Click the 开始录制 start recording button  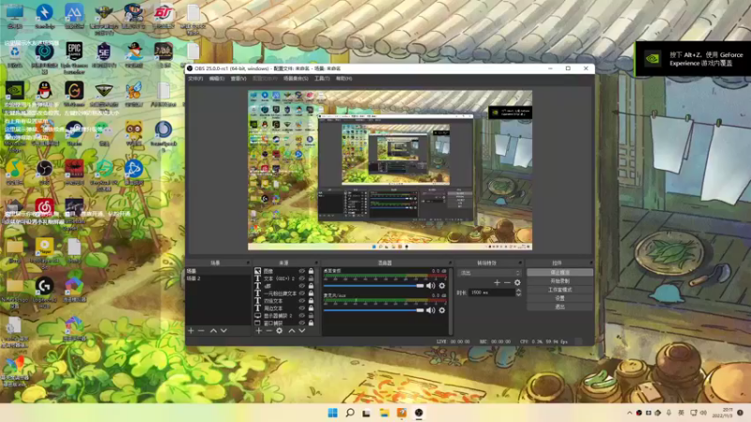[559, 280]
